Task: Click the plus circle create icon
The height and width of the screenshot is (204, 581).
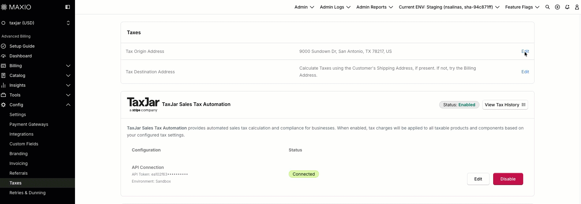Action: pyautogui.click(x=557, y=7)
